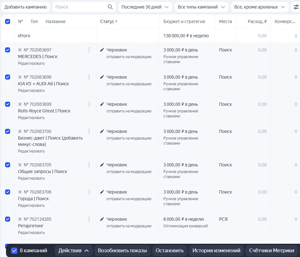Click pencil draft icon in Ретаргетинг row
Viewport: 300px width, 257px height.
[x=102, y=219]
